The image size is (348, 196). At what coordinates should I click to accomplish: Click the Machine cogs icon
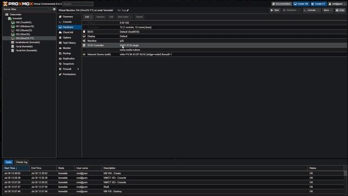point(84,41)
